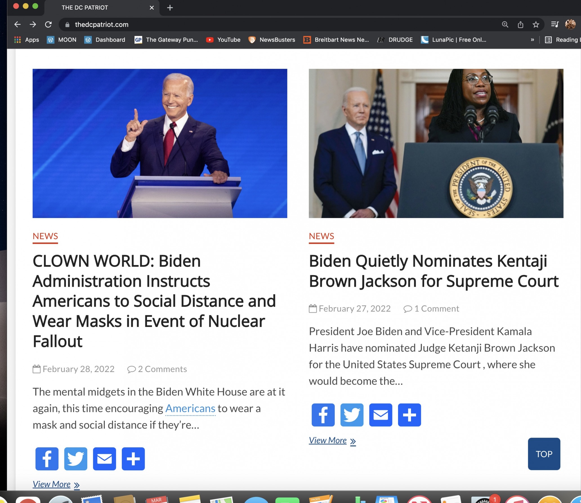The width and height of the screenshot is (581, 503).
Task: Email the CLOWN WORLD article
Action: (104, 459)
